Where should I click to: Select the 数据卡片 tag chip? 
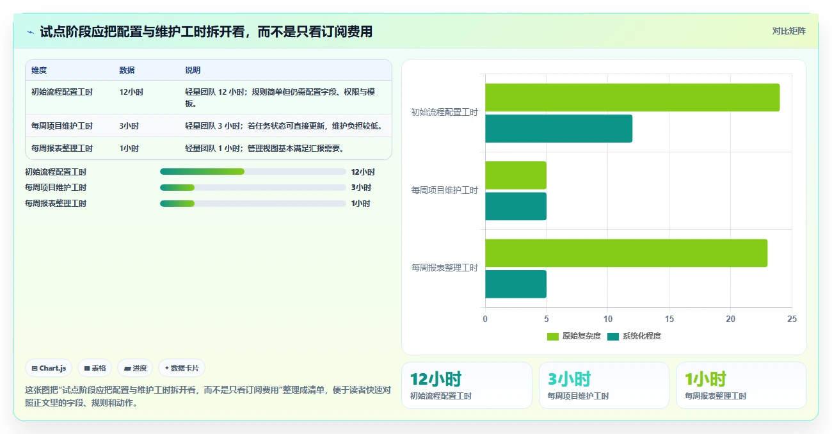click(x=182, y=368)
